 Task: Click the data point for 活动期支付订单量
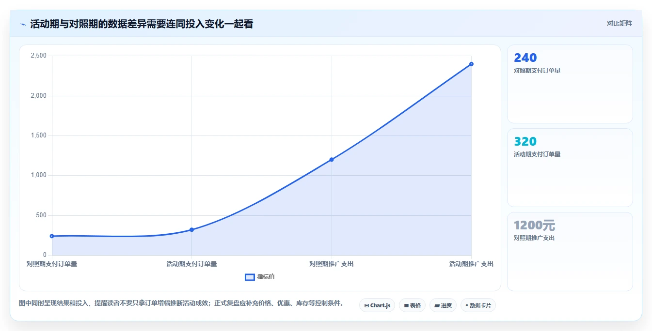(191, 230)
